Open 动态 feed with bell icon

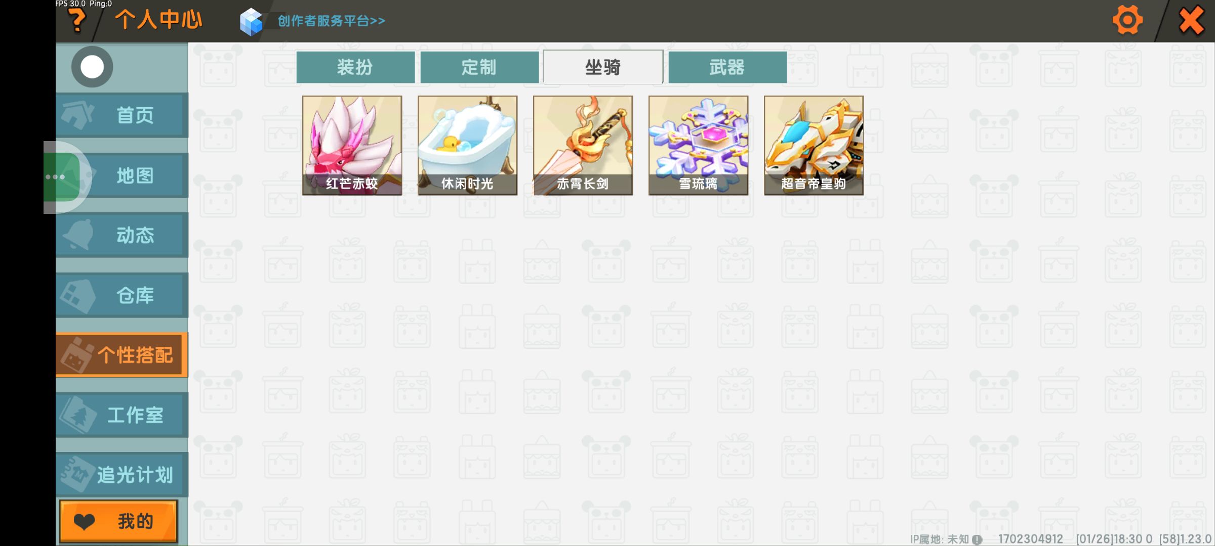122,235
